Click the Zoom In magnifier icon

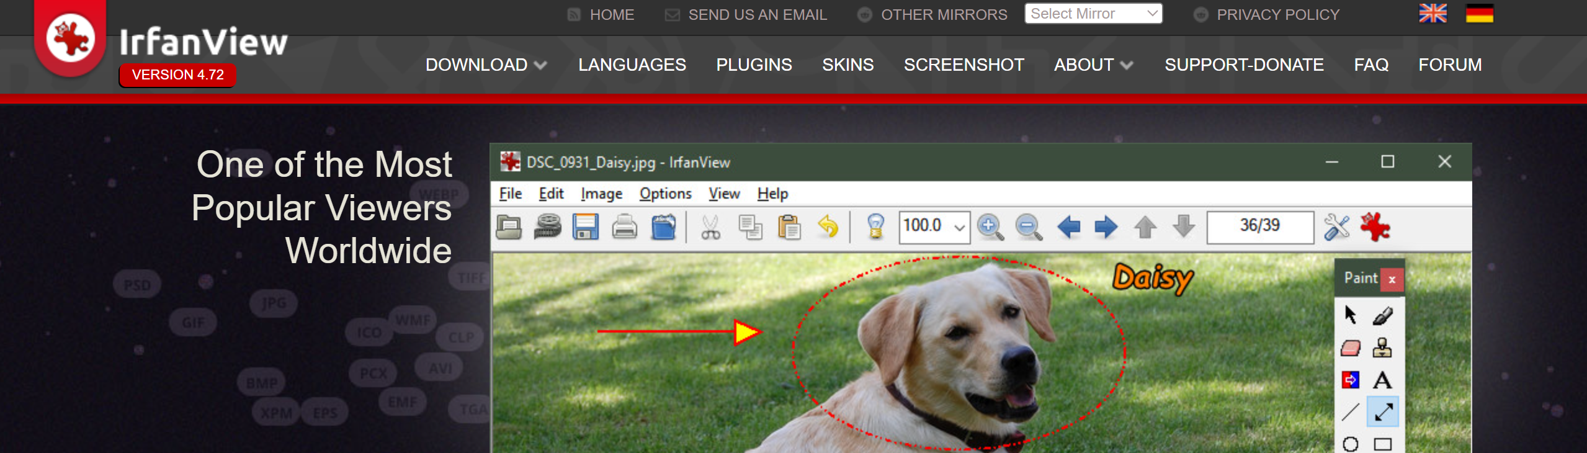click(990, 227)
